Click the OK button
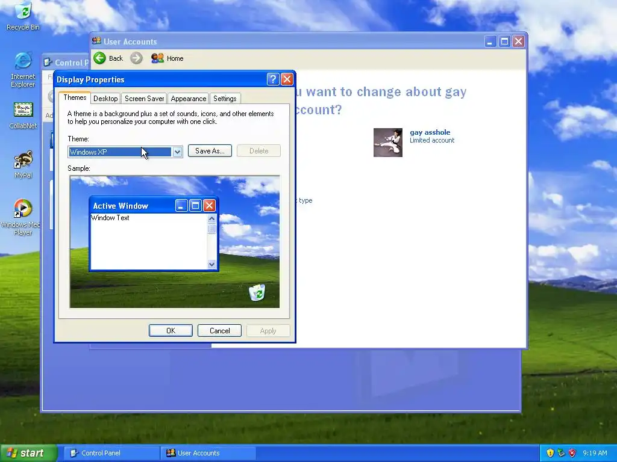617x462 pixels. point(171,331)
